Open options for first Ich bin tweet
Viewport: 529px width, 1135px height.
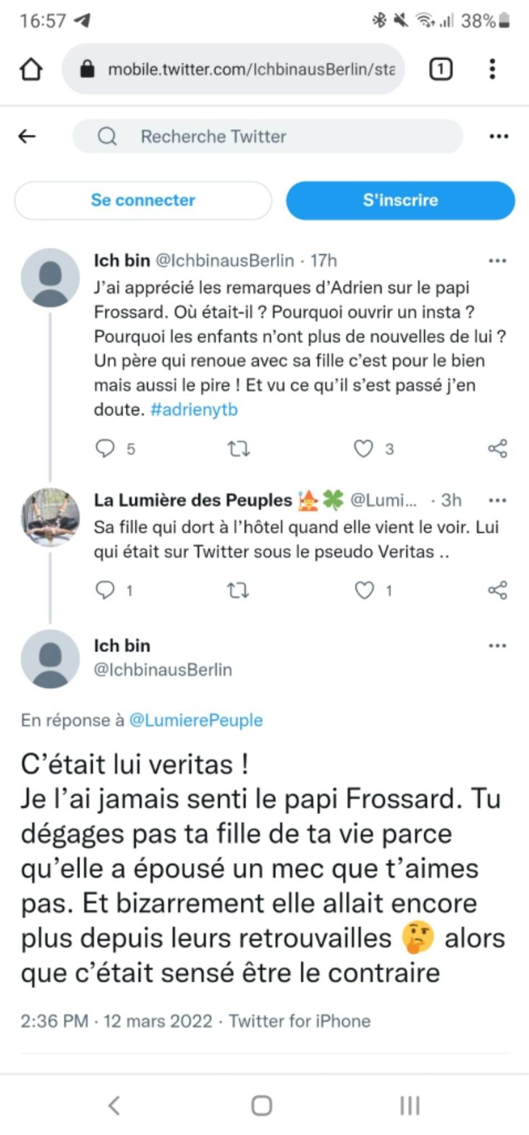point(497,261)
